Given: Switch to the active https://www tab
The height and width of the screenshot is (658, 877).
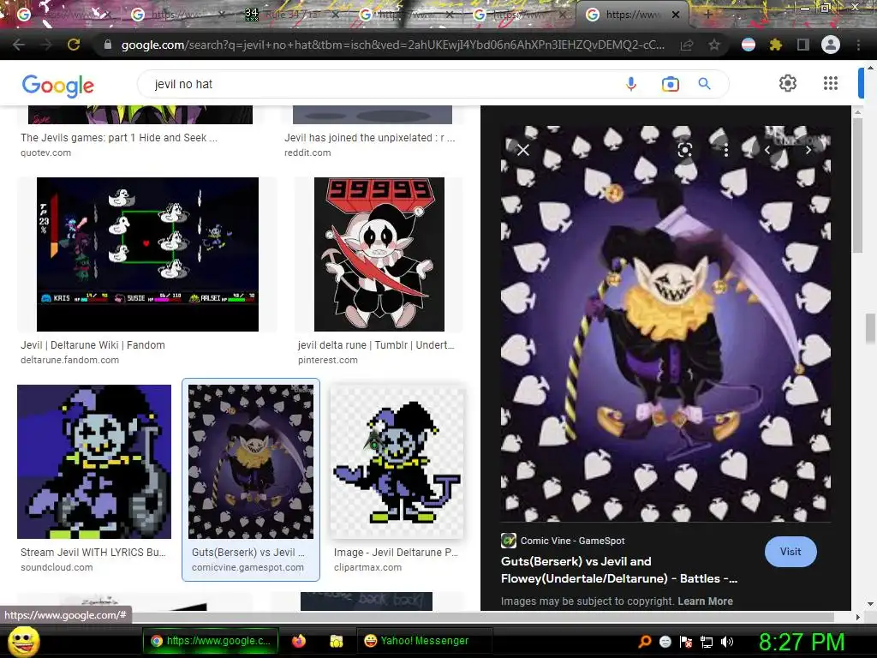Looking at the screenshot, I should click(633, 15).
